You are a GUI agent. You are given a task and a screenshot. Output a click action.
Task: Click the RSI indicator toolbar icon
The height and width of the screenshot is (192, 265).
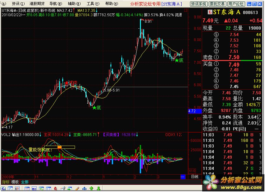34,189
